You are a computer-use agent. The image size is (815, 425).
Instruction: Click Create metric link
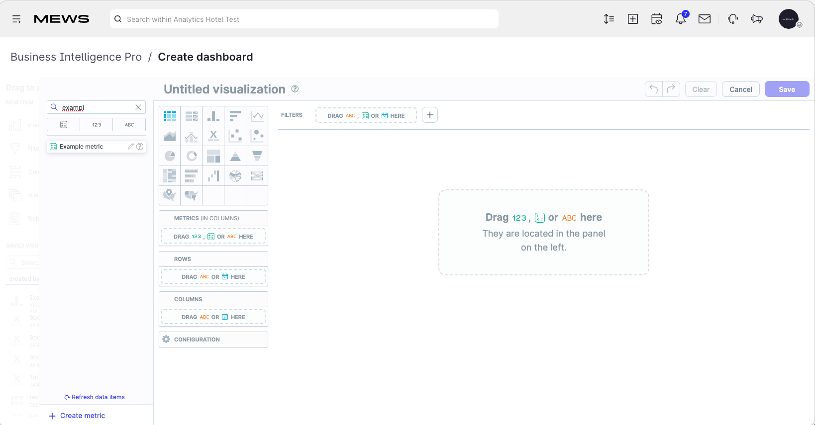[x=77, y=416]
